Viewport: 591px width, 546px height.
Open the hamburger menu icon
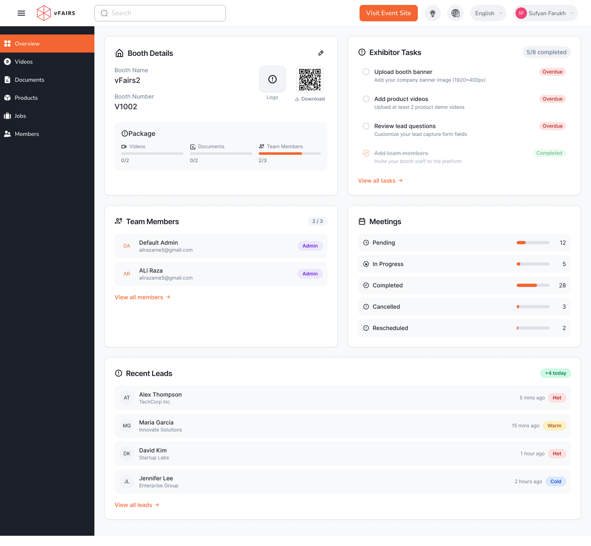(21, 13)
